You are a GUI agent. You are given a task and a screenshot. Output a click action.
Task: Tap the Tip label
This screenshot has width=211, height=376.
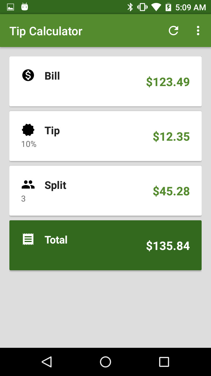coord(52,130)
